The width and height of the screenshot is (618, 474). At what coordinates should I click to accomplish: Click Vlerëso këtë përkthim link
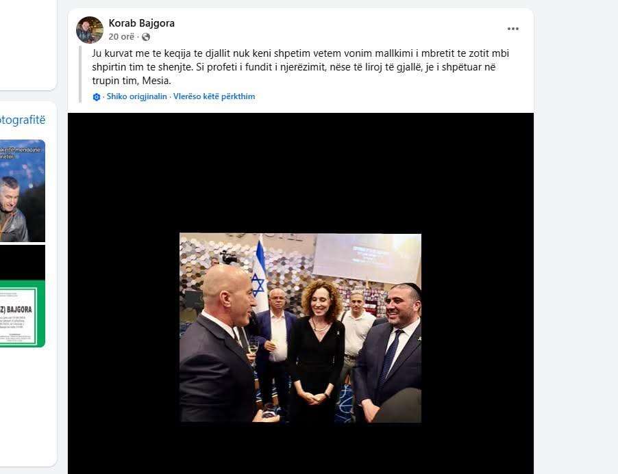click(x=214, y=96)
